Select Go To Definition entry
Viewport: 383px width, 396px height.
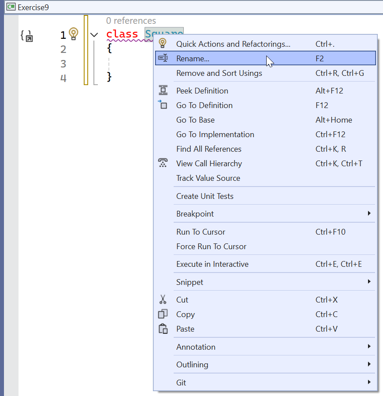tap(265, 105)
